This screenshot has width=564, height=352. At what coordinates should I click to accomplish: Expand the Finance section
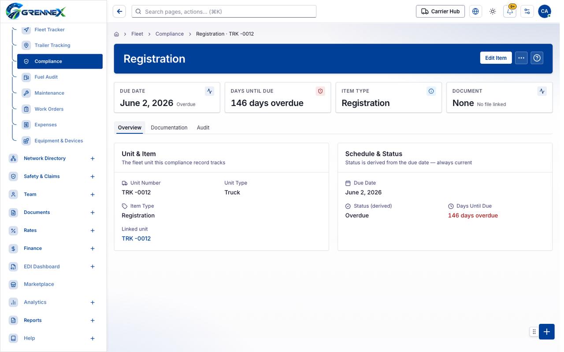[93, 249]
